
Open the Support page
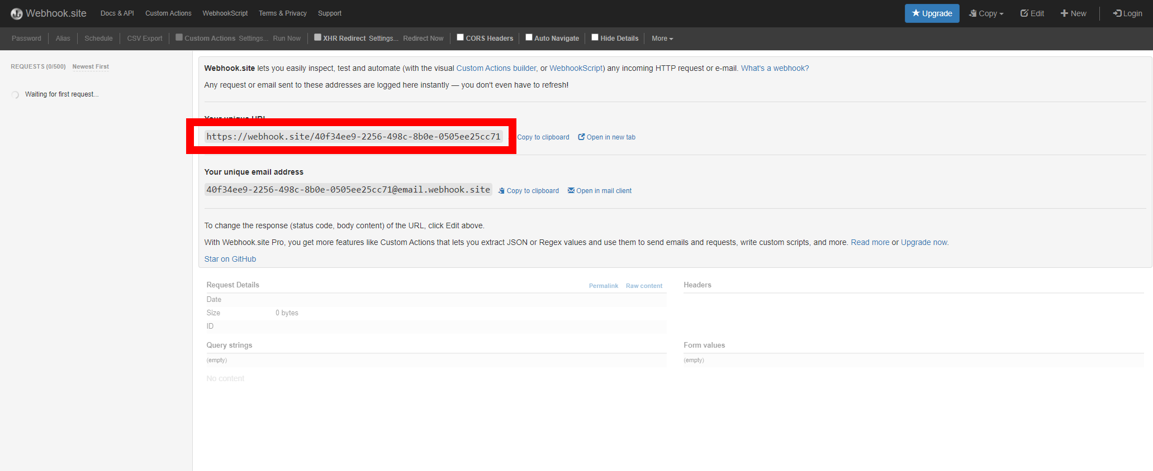[330, 13]
